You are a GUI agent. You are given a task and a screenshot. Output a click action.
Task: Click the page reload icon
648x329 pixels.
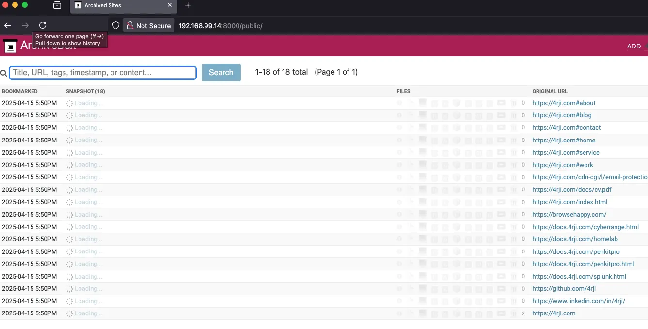pyautogui.click(x=43, y=25)
